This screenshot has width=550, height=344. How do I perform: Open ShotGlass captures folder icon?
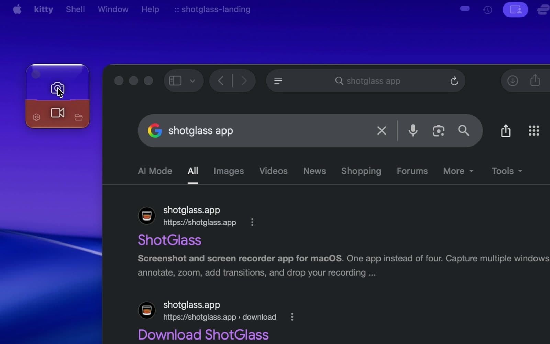[79, 117]
